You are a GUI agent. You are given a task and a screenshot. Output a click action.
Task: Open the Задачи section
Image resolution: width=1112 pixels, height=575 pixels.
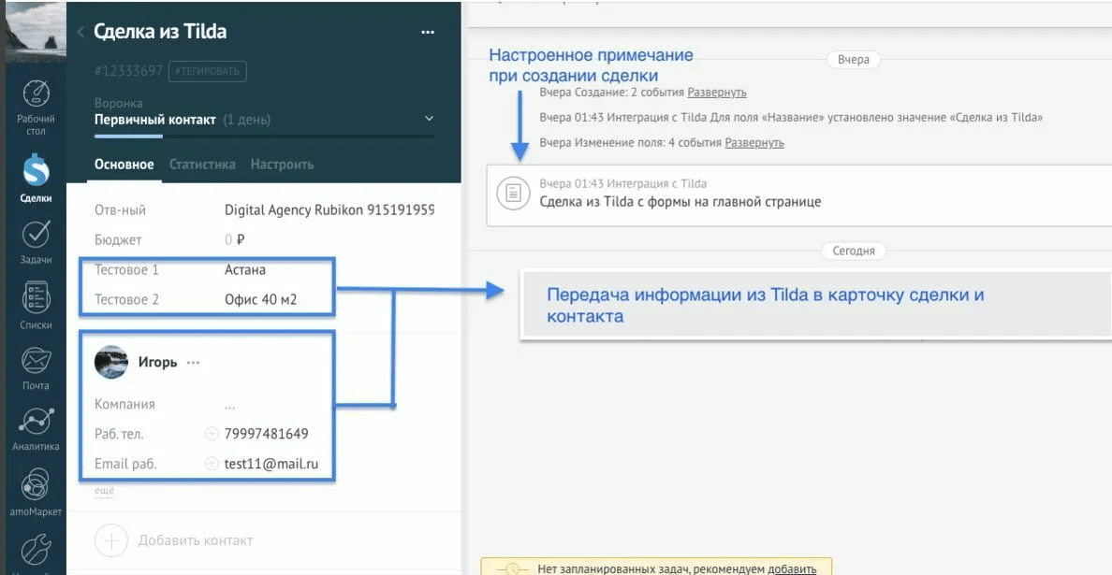tap(35, 234)
